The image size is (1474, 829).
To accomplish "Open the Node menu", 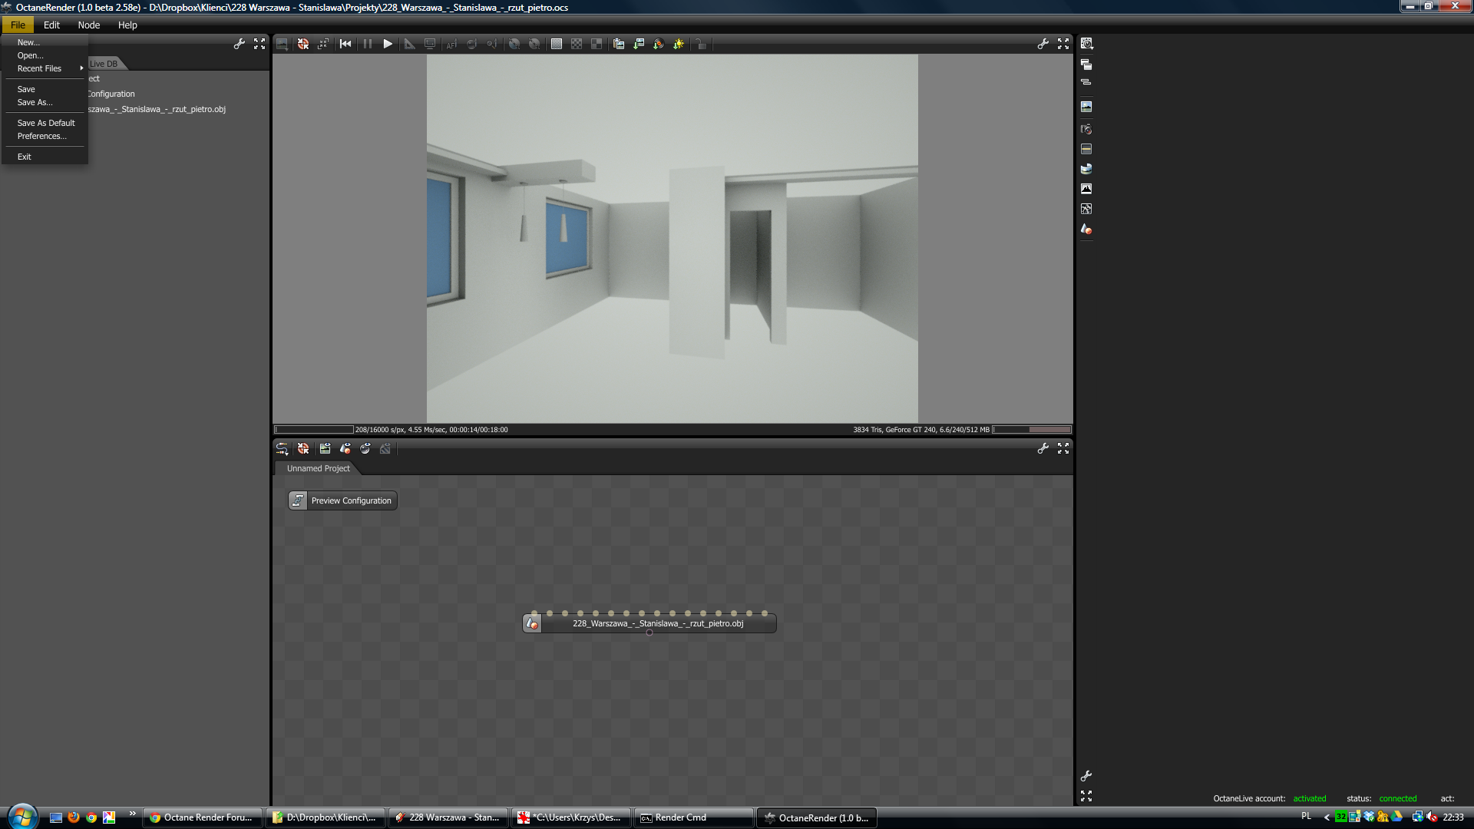I will 88,25.
